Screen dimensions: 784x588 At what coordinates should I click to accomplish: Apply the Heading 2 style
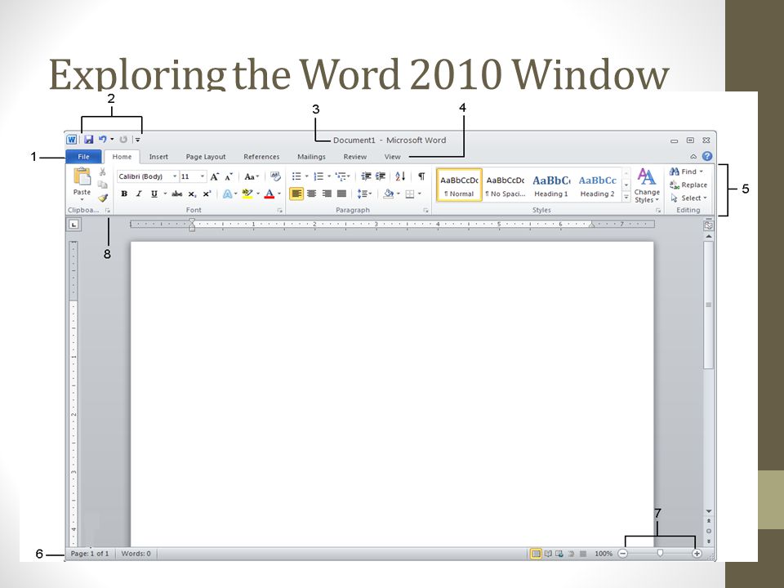(598, 185)
